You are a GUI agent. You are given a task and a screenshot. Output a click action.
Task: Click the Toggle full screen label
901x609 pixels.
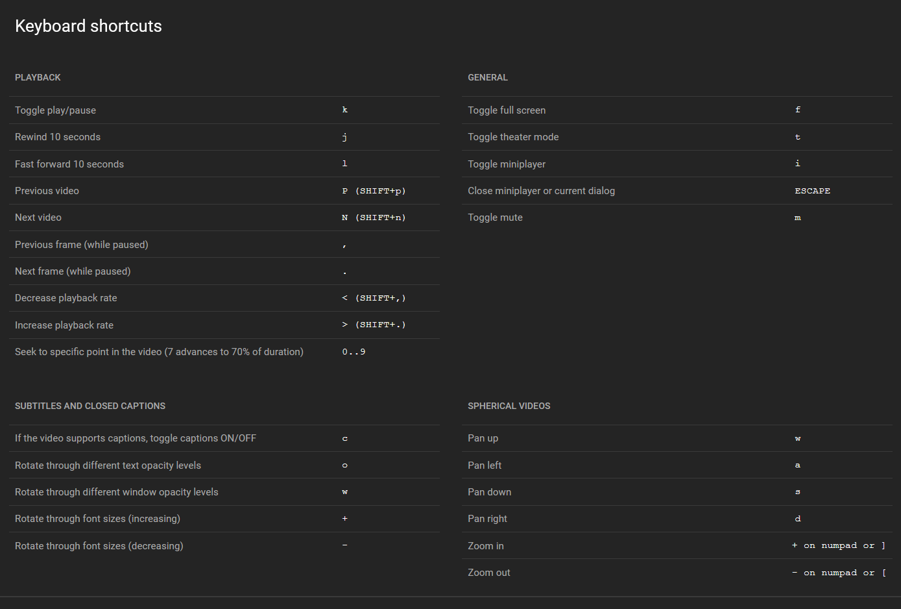507,110
